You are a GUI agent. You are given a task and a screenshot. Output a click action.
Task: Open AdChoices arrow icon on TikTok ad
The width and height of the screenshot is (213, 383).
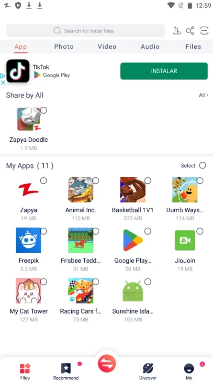(3, 76)
